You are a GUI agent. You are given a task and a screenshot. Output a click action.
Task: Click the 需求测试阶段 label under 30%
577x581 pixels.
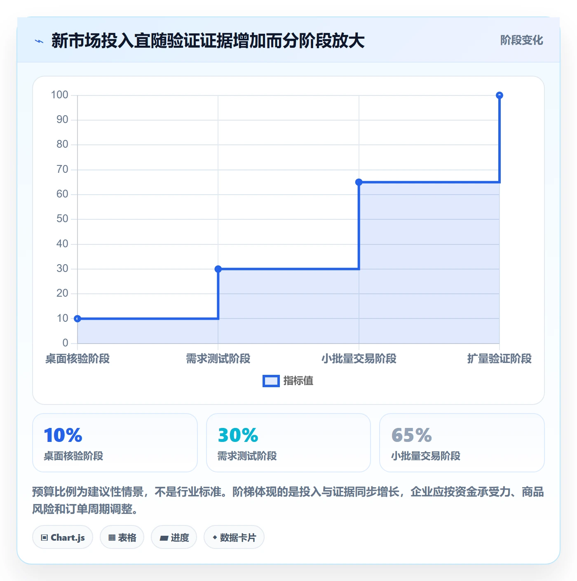tap(247, 456)
